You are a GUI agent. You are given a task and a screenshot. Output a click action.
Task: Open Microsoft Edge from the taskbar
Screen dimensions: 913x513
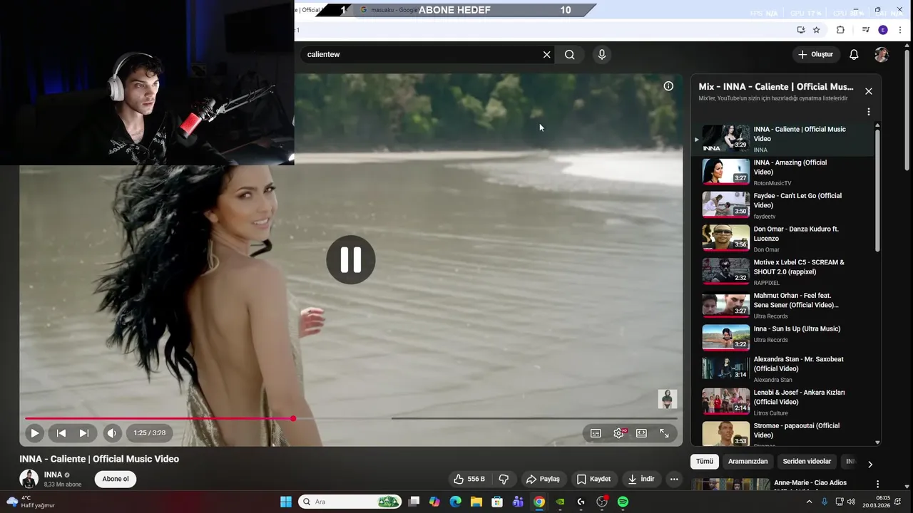click(x=455, y=502)
